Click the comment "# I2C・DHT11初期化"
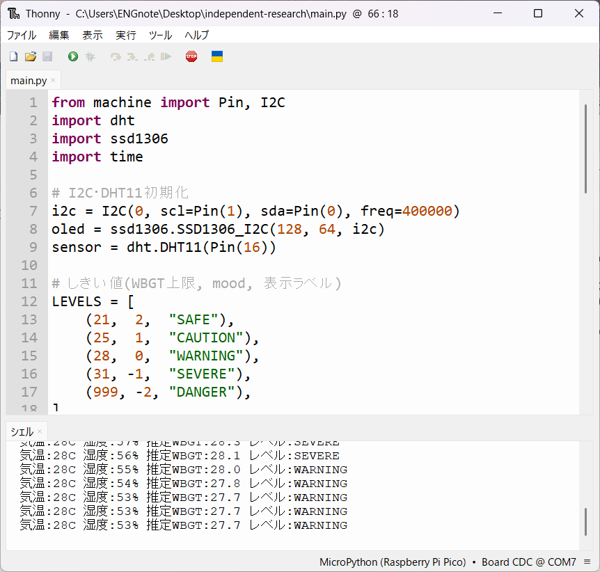 pyautogui.click(x=120, y=193)
